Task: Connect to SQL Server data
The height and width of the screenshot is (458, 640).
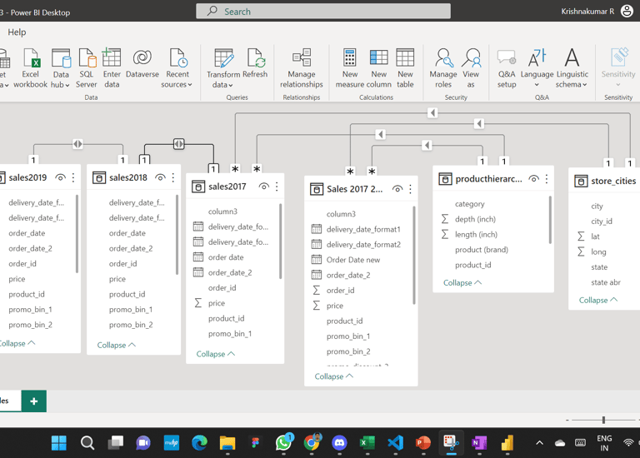Action: (x=87, y=67)
